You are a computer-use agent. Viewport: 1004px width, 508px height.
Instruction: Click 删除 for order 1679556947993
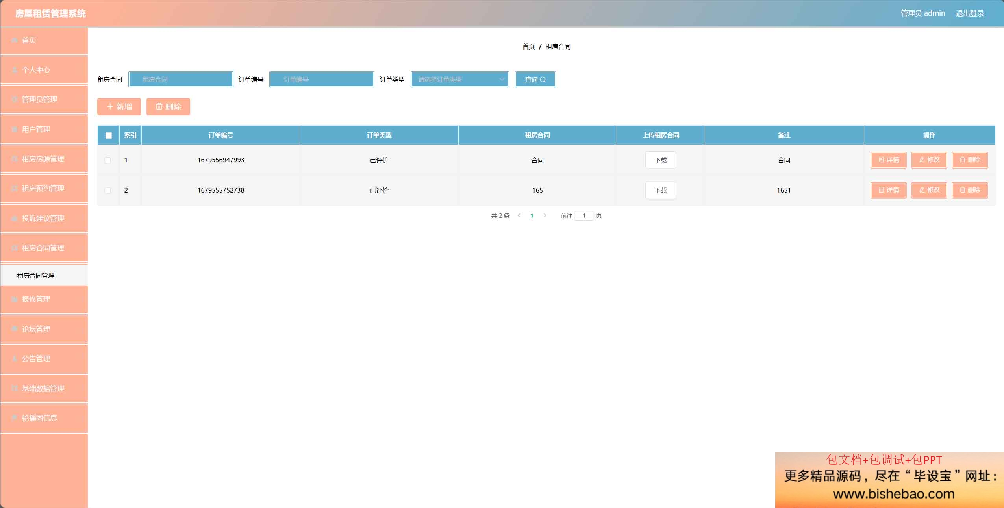tap(970, 160)
